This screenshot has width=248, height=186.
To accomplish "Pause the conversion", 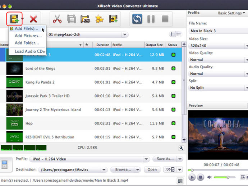I will pos(151,19).
